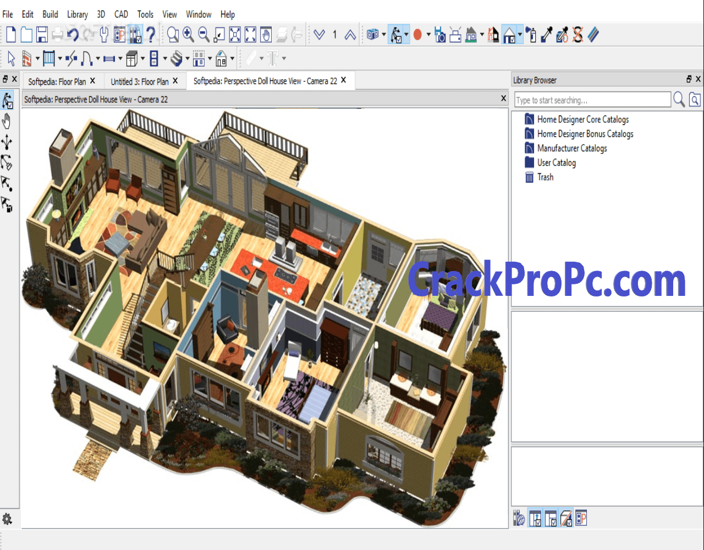The width and height of the screenshot is (704, 550).
Task: Switch to the Untitled 3: Floor Plan tab
Action: [140, 81]
